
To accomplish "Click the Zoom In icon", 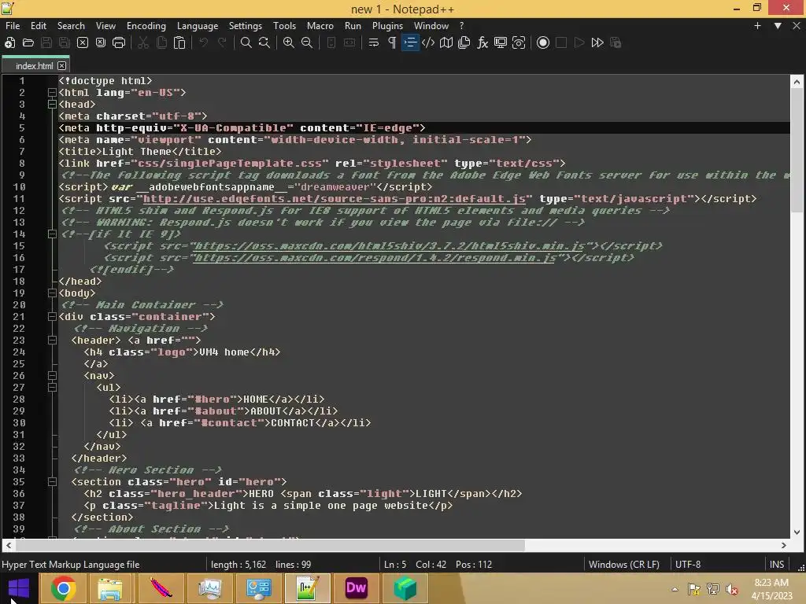I will pyautogui.click(x=289, y=42).
